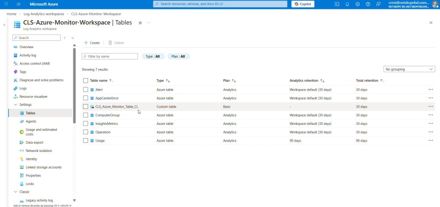The width and height of the screenshot is (440, 207).
Task: Collapse the Settings section
Action: pos(15,105)
